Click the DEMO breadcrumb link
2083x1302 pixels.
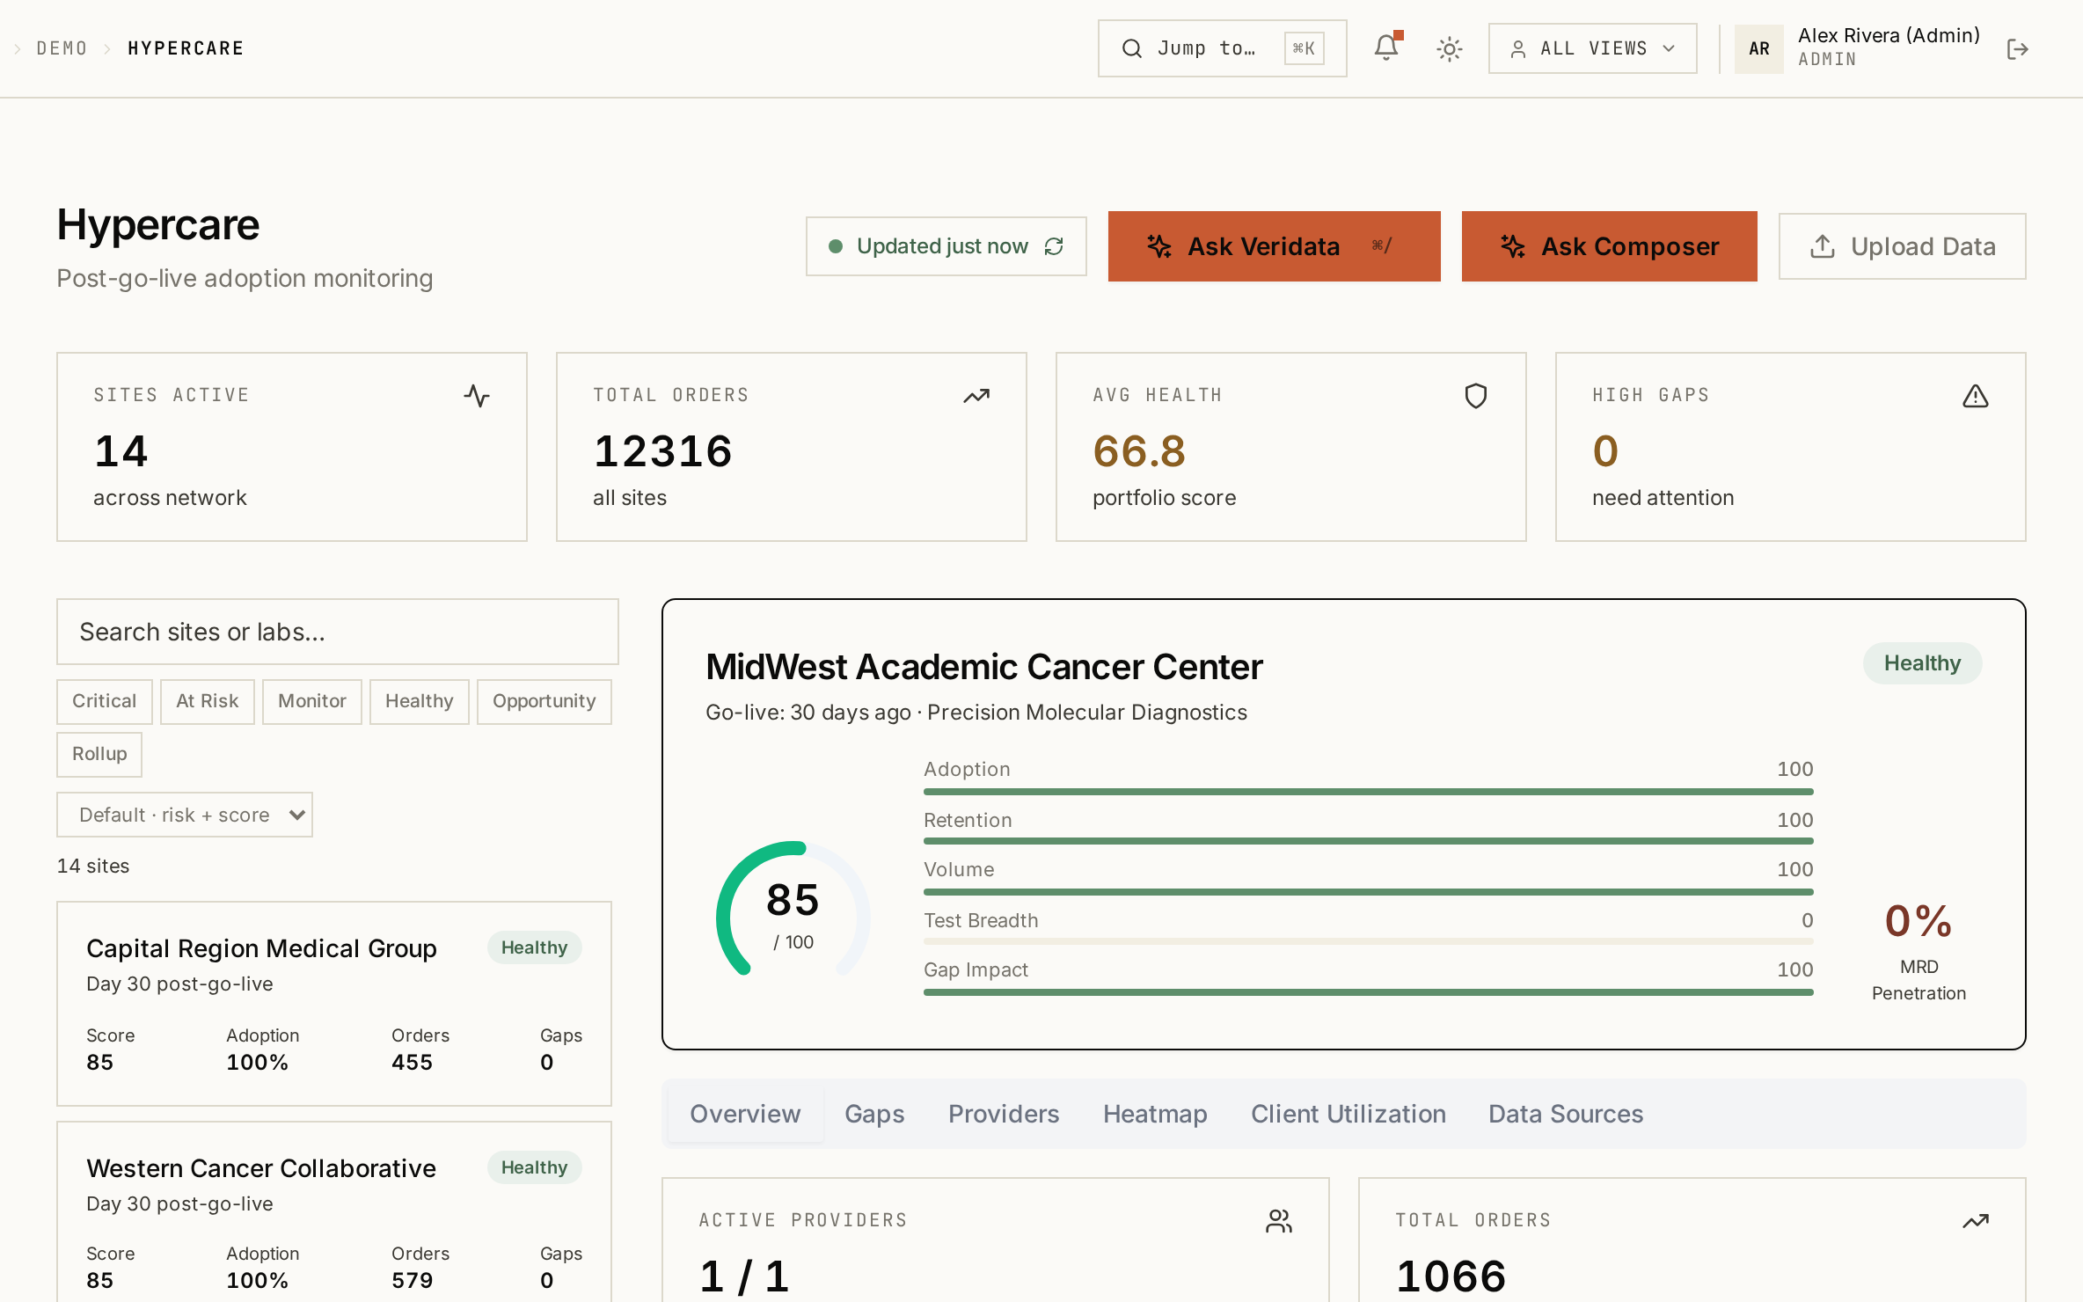pos(62,48)
